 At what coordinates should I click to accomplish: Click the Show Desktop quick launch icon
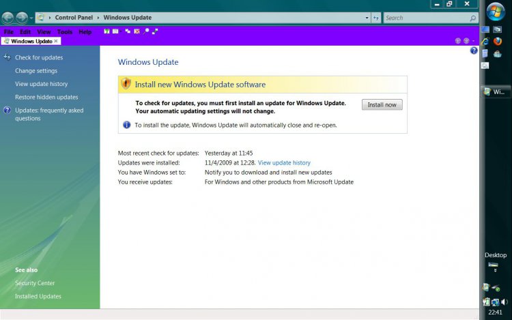click(x=485, y=30)
